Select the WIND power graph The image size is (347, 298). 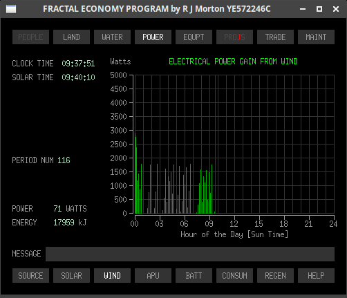click(112, 275)
